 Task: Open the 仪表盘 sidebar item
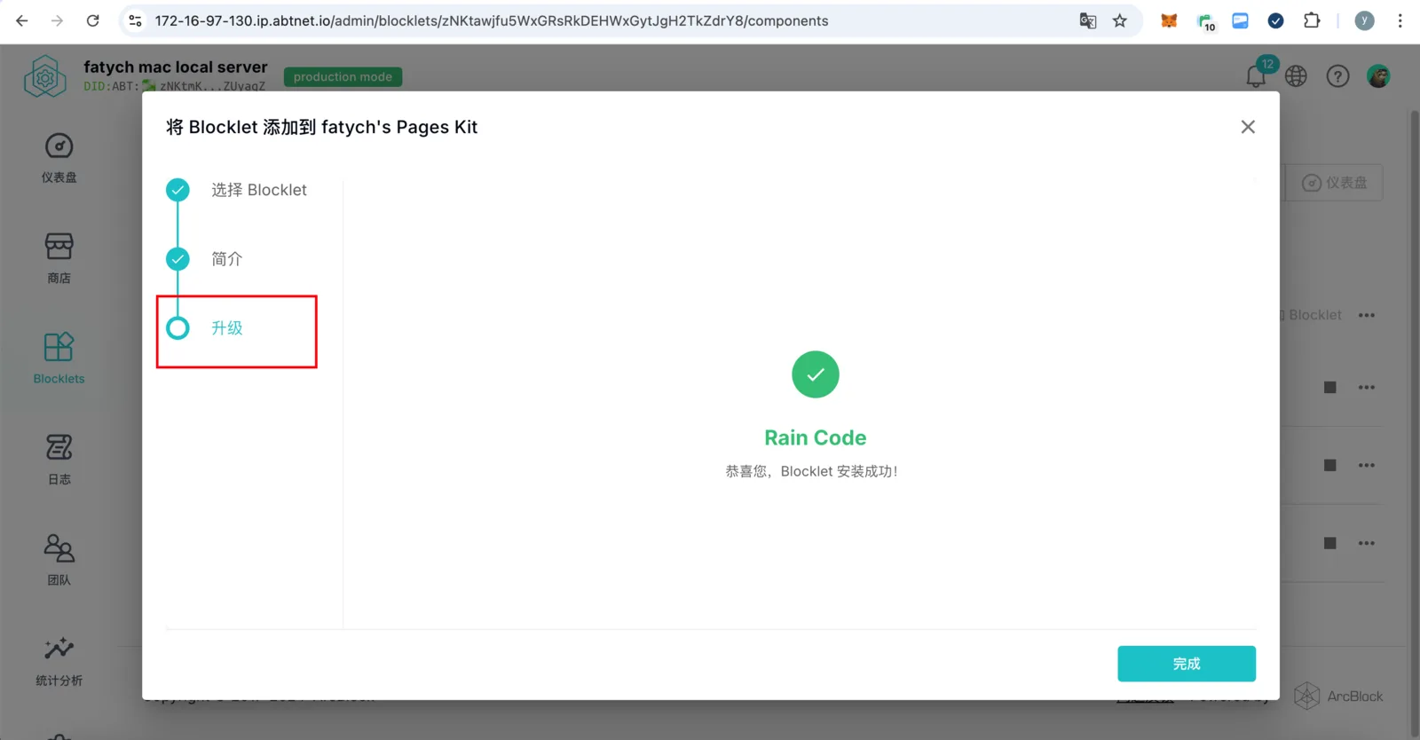[x=59, y=158]
